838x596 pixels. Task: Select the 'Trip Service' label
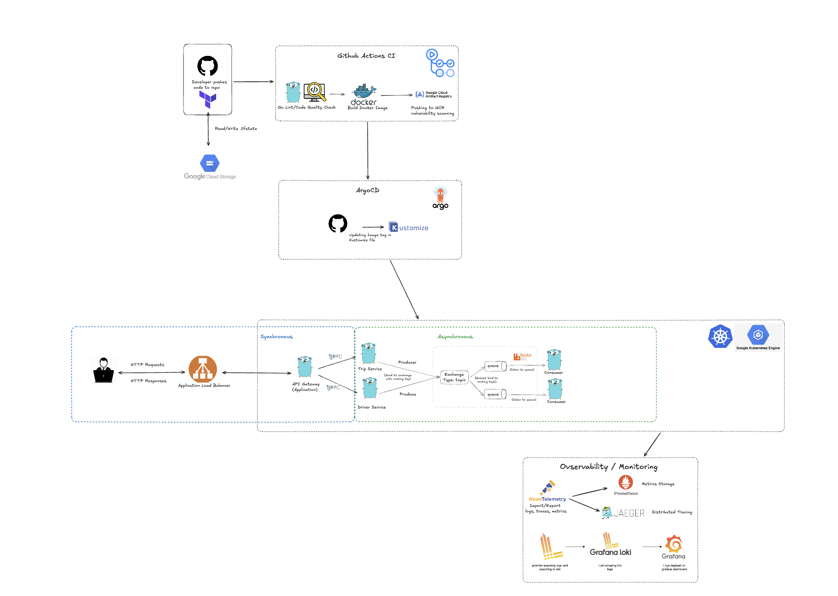point(370,369)
